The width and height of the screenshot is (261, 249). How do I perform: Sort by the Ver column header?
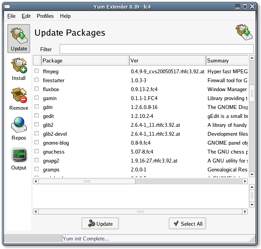click(x=167, y=61)
